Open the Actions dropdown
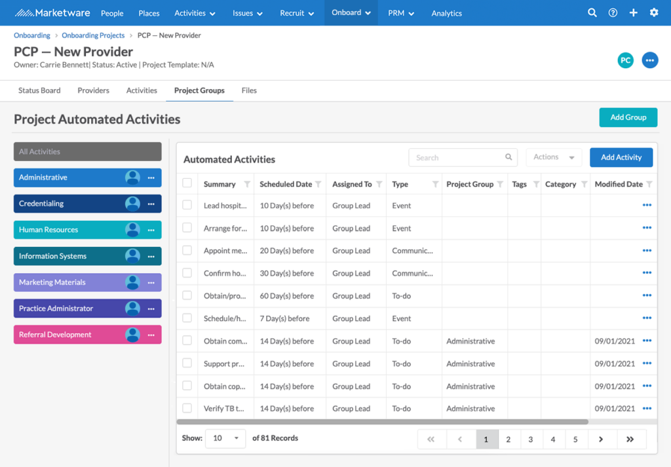The image size is (671, 467). (554, 157)
